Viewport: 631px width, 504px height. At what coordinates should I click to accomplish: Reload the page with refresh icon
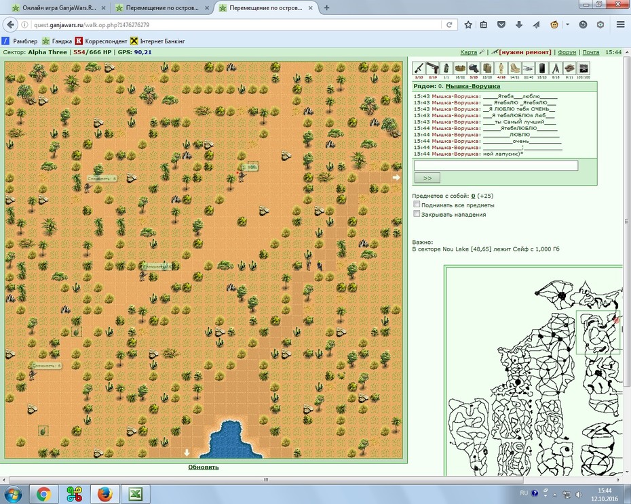pyautogui.click(x=450, y=25)
